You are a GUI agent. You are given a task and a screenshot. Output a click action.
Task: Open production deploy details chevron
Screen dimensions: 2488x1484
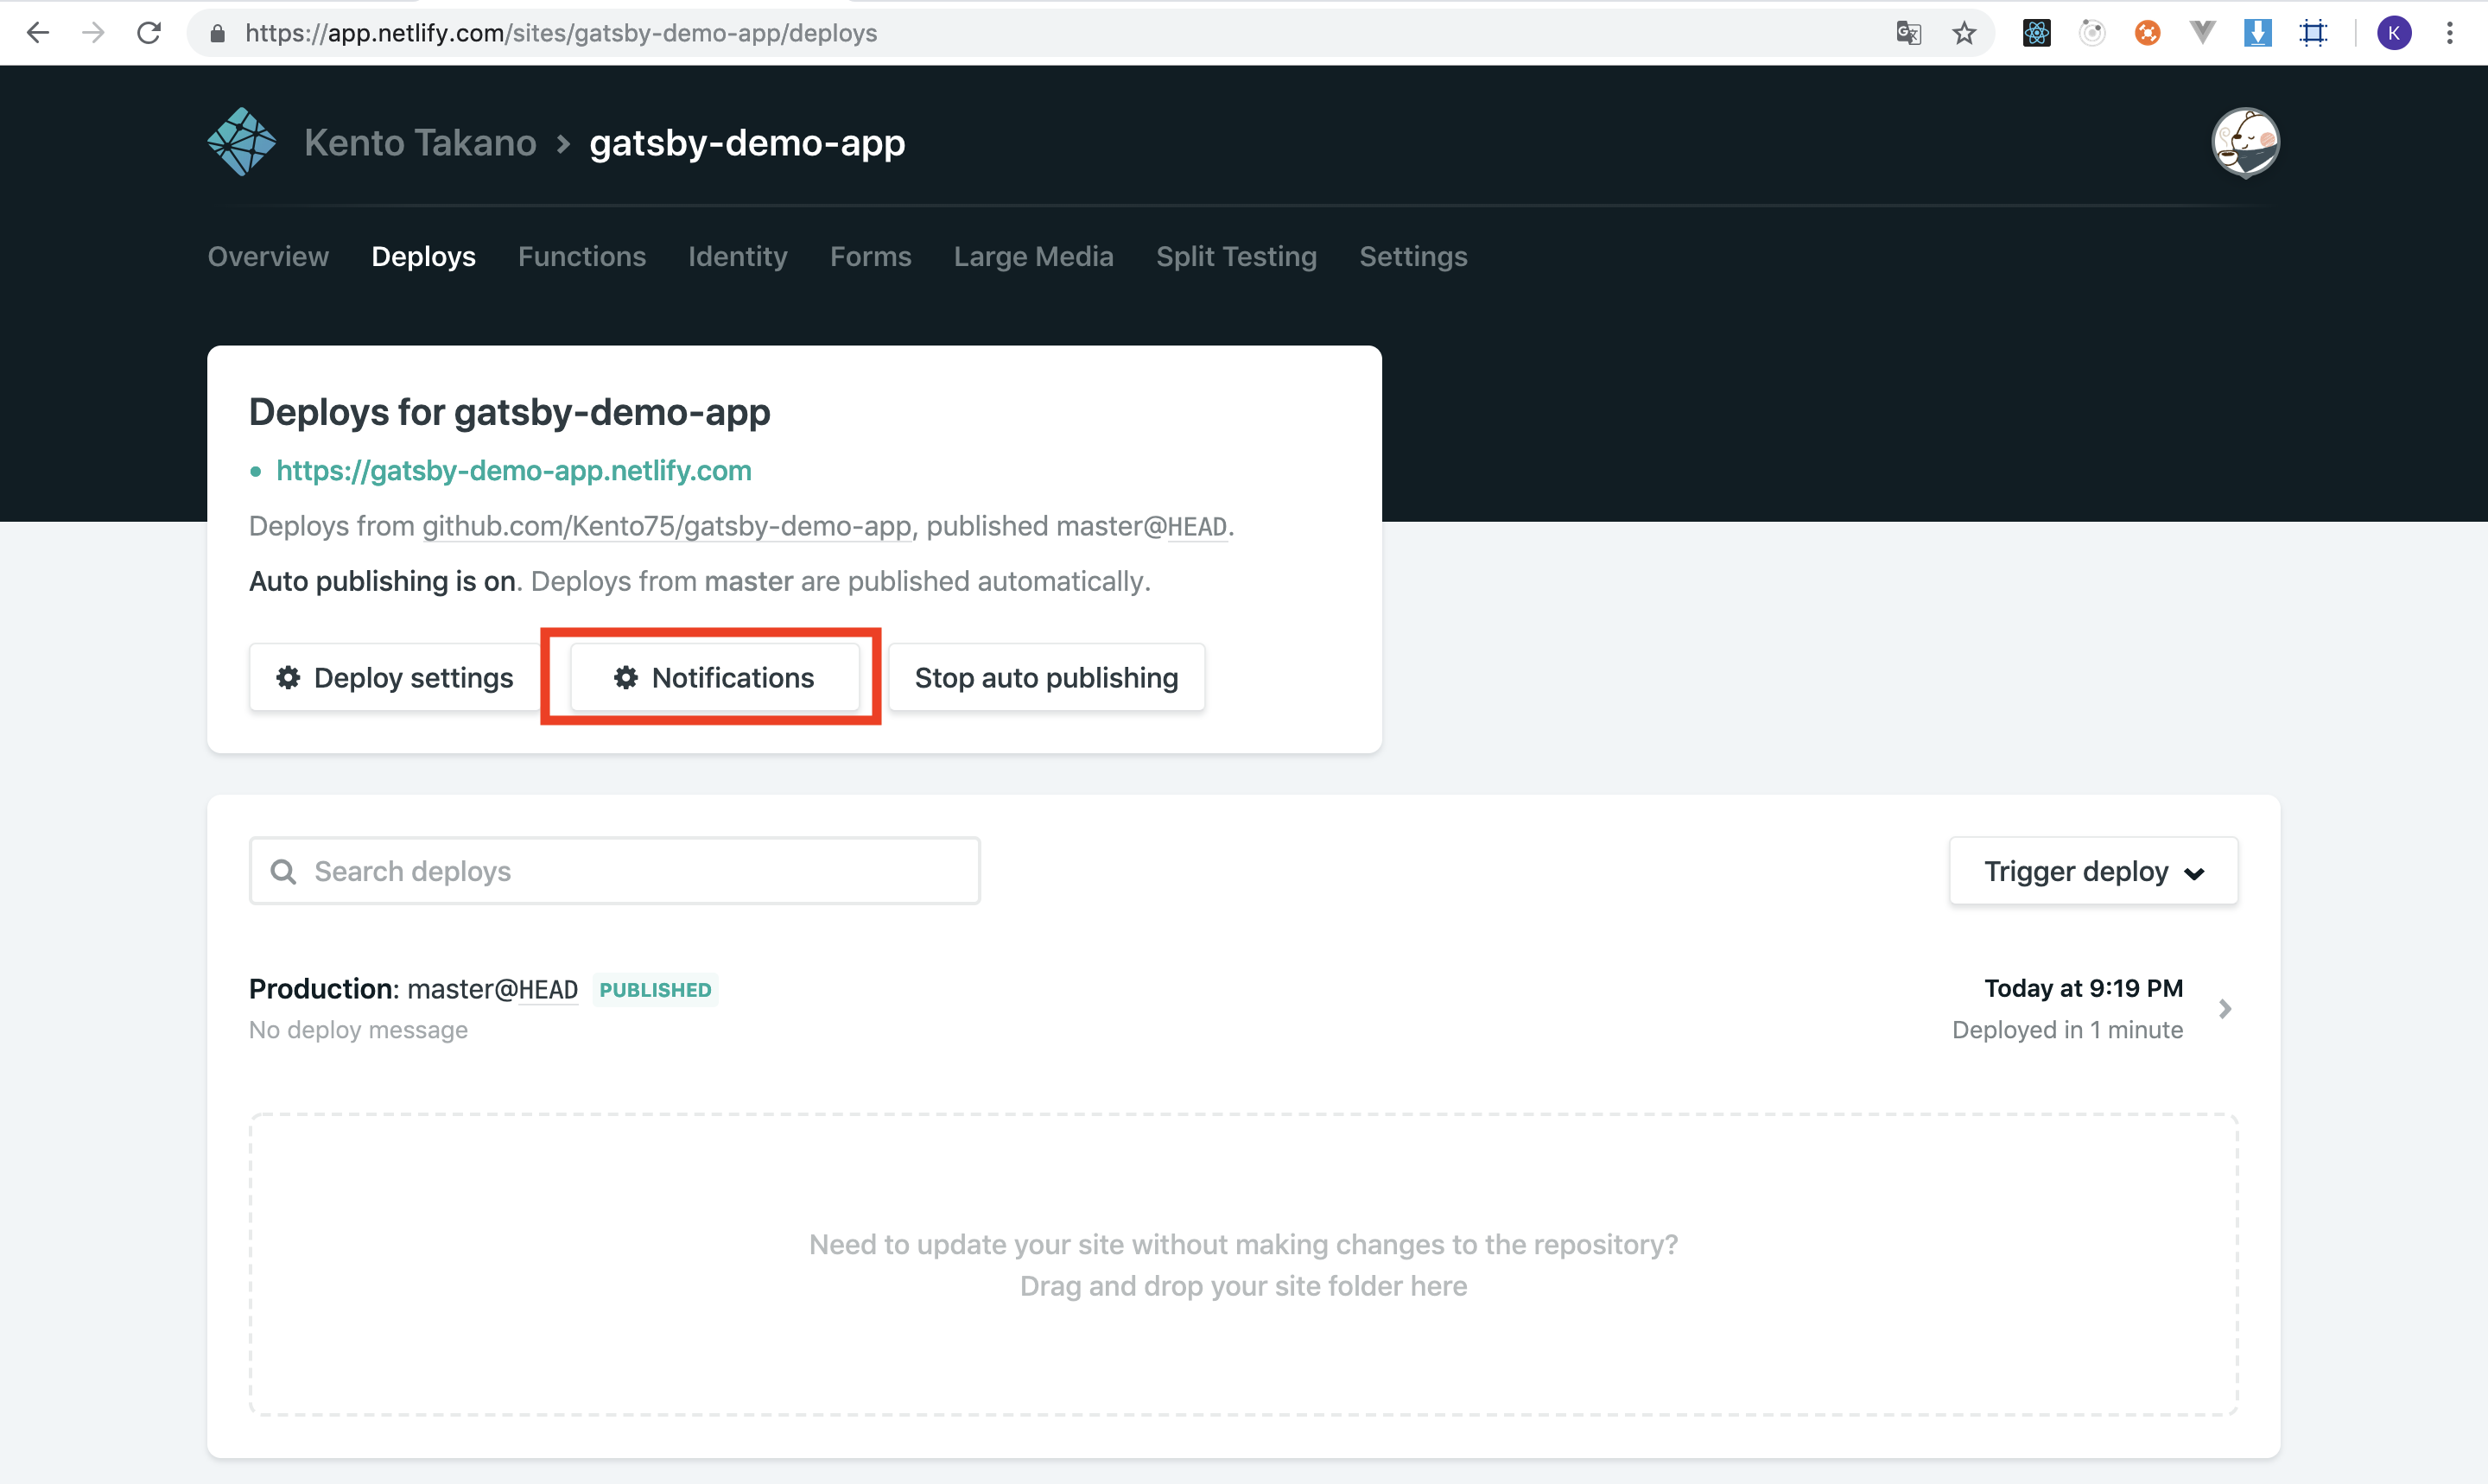(x=2225, y=1009)
